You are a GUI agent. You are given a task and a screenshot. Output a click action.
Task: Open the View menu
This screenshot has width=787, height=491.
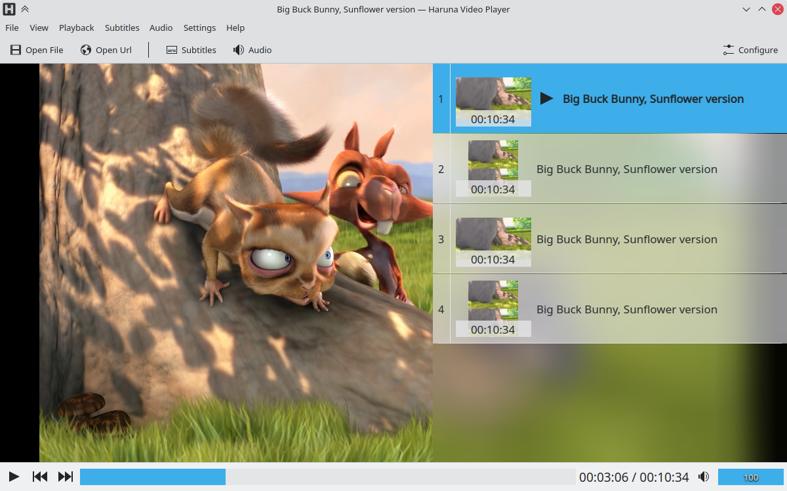click(x=39, y=28)
